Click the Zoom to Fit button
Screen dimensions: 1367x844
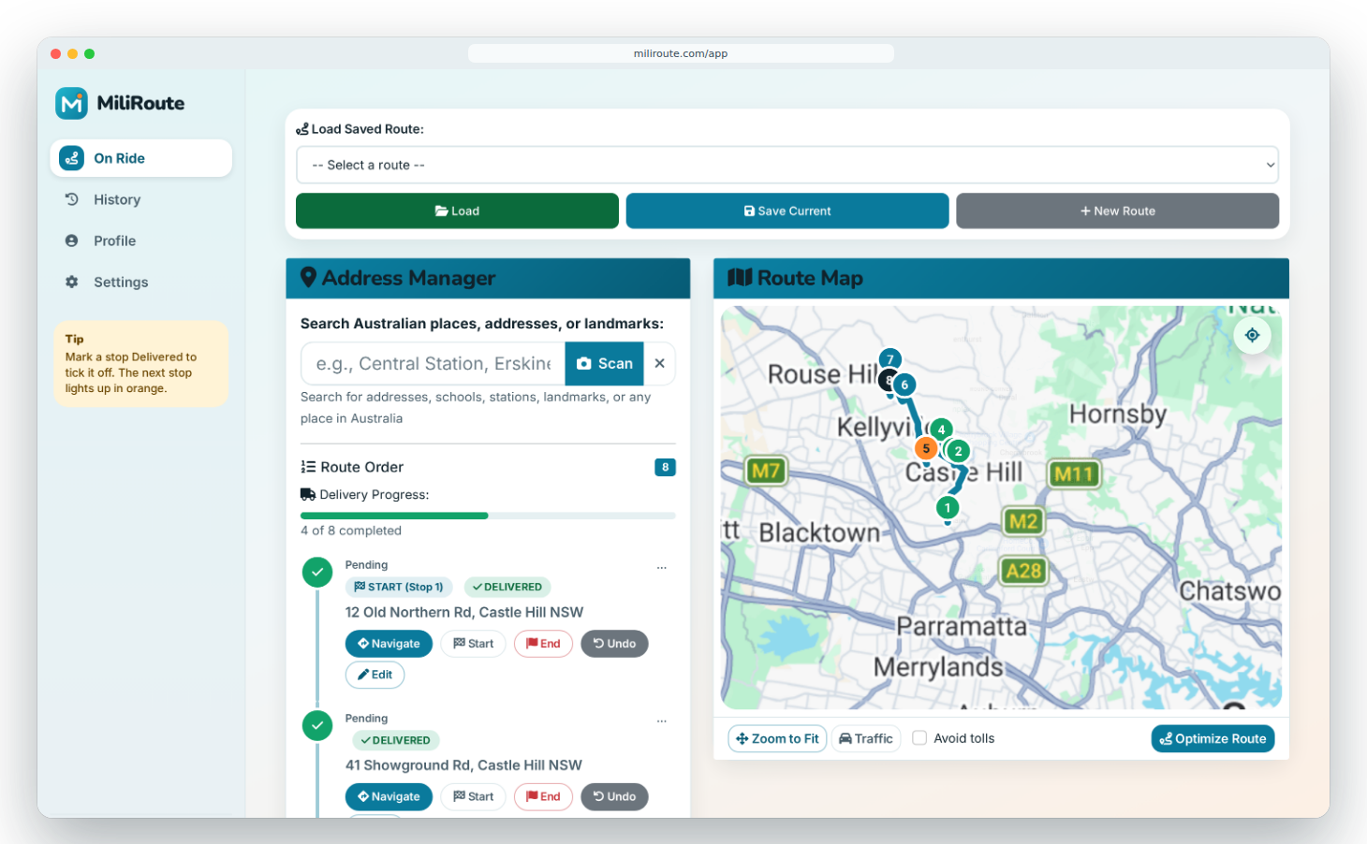pos(777,738)
